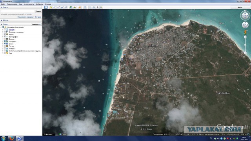Add a placemark with the pushpin tool

click(51, 7)
